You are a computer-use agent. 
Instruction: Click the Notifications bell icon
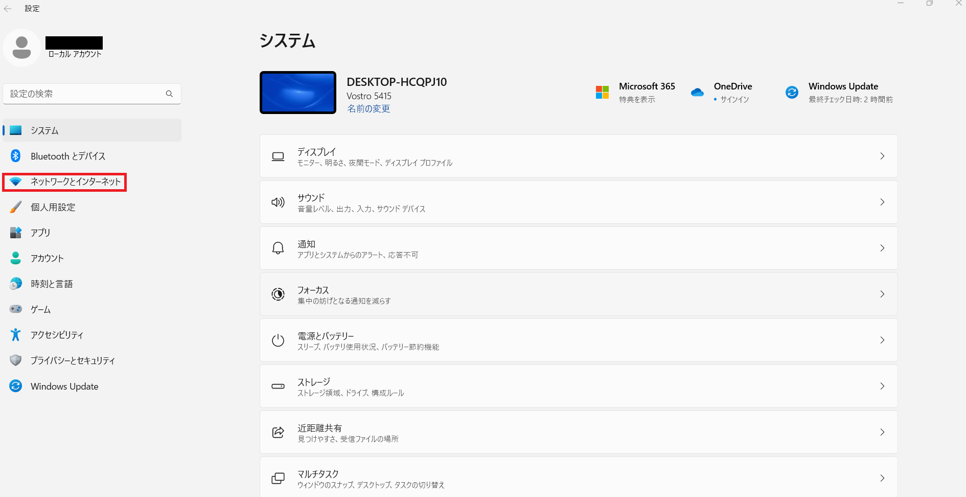[278, 248]
